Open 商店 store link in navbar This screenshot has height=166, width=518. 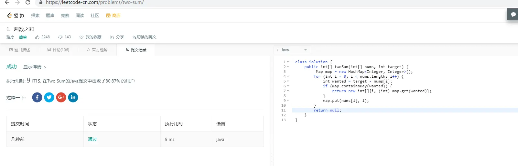click(113, 15)
